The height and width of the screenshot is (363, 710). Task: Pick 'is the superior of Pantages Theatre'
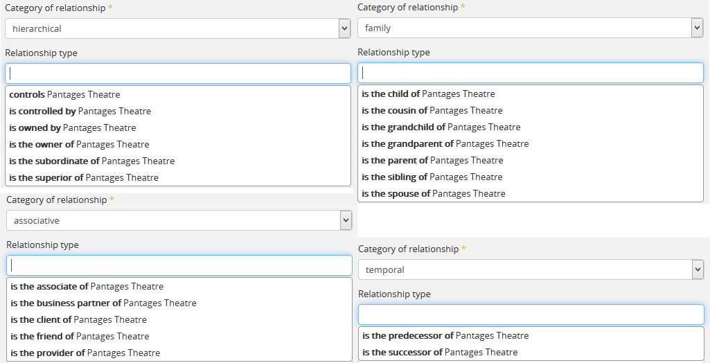tap(83, 178)
